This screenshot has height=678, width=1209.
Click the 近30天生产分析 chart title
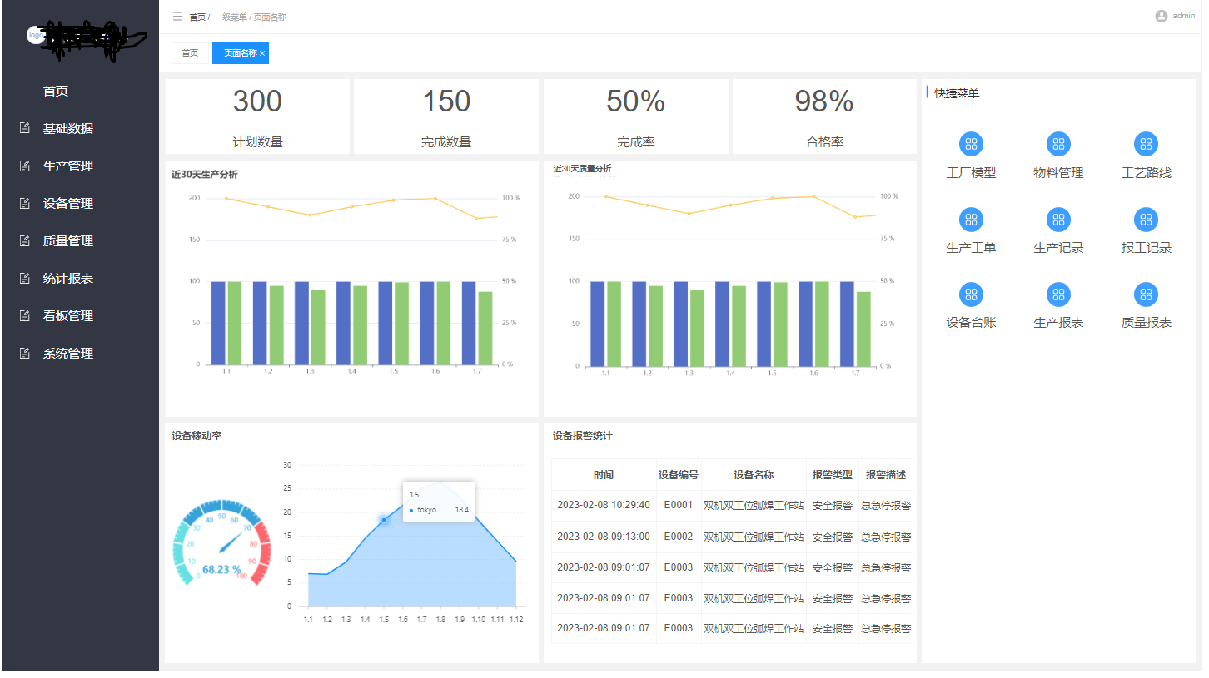point(204,175)
